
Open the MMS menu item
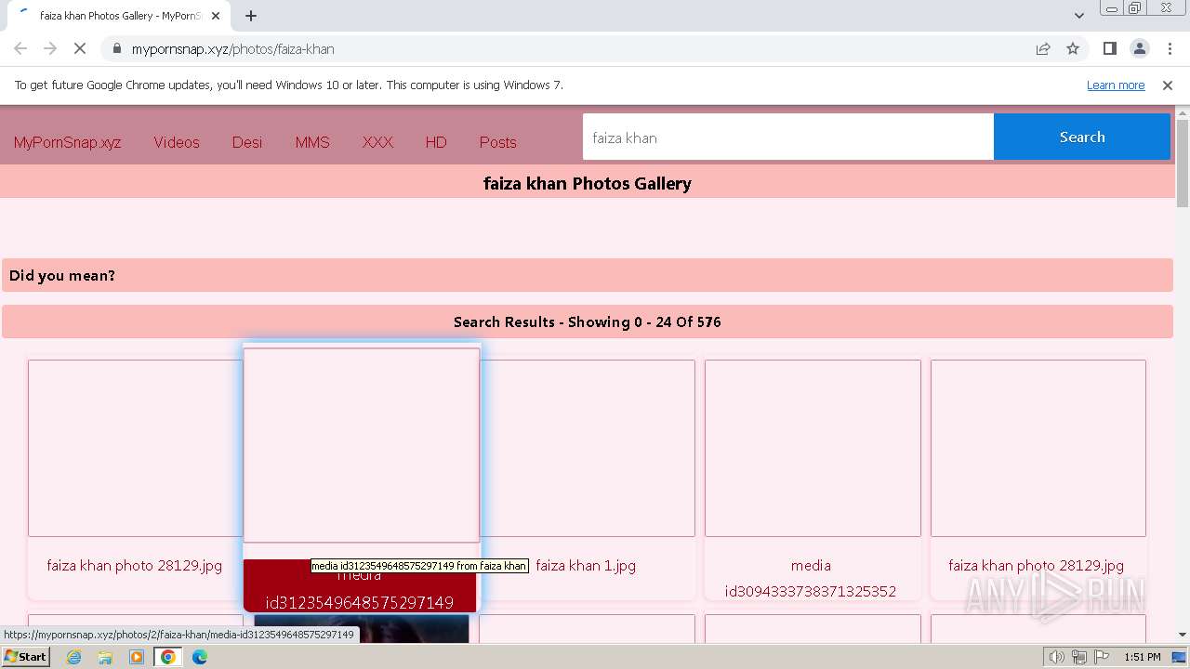[312, 142]
